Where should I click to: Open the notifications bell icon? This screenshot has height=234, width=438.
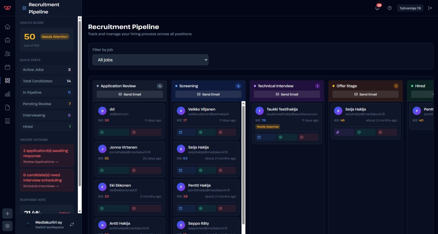click(x=377, y=8)
